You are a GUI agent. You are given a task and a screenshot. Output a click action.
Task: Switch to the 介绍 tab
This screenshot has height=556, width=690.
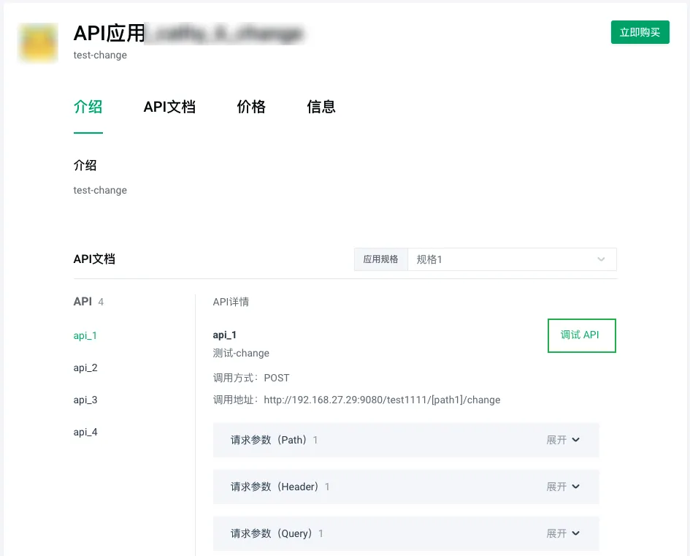(88, 107)
